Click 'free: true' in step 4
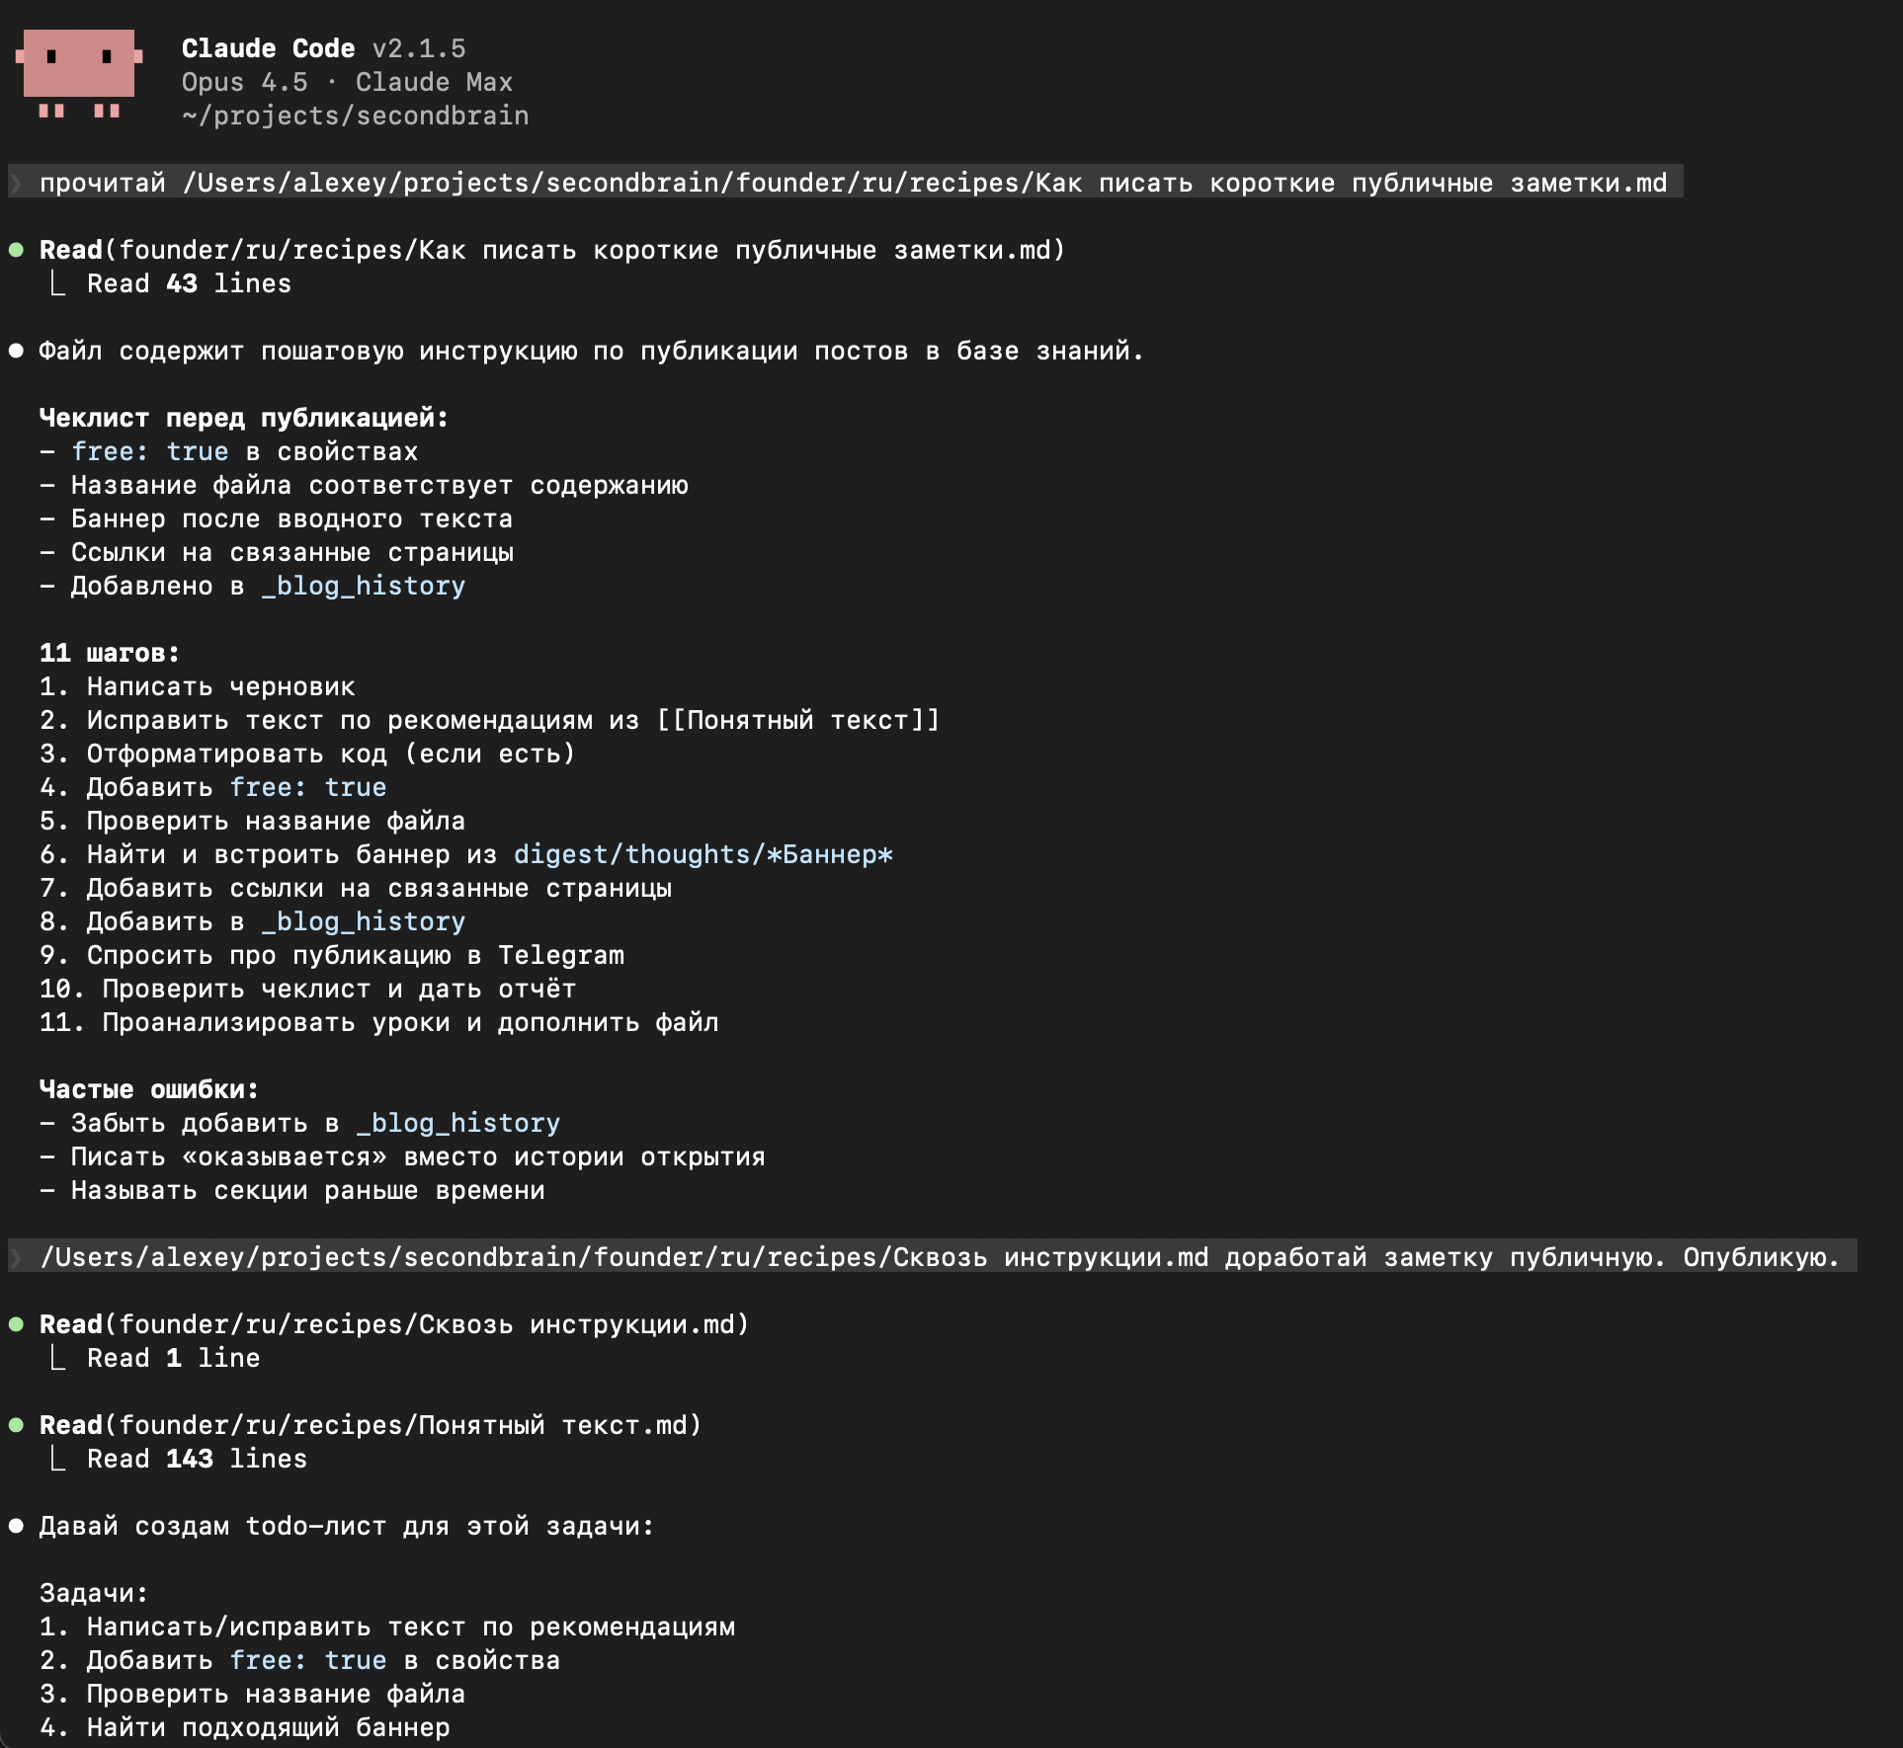 click(307, 788)
